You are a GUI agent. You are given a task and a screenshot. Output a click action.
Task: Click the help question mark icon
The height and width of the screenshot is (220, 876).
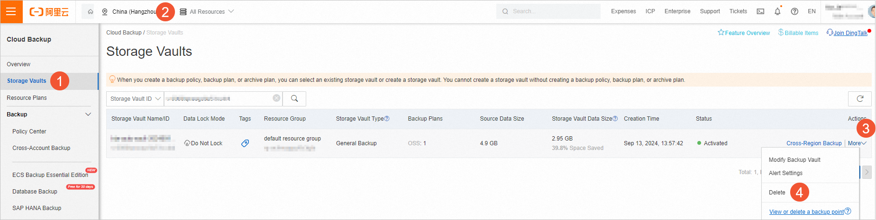(x=794, y=11)
